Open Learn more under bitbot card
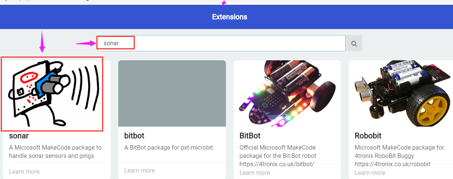This screenshot has height=179, width=453. pos(139,170)
